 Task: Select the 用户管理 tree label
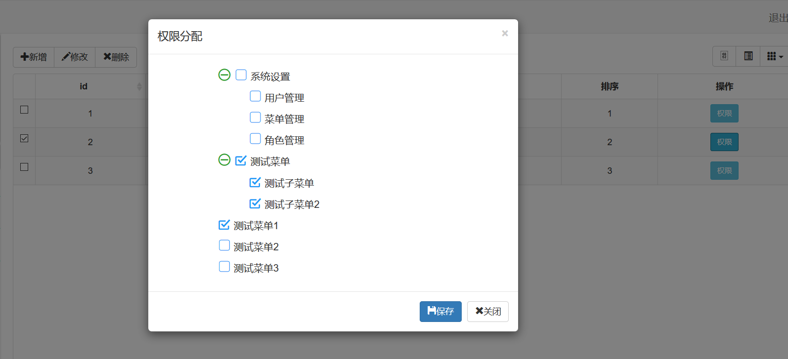[284, 98]
